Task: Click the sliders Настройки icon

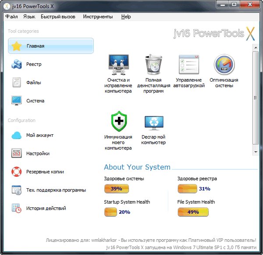Action: coord(17,153)
